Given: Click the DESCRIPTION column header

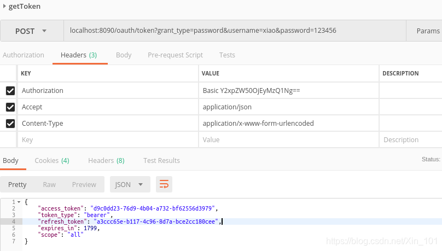Looking at the screenshot, I should (x=400, y=73).
